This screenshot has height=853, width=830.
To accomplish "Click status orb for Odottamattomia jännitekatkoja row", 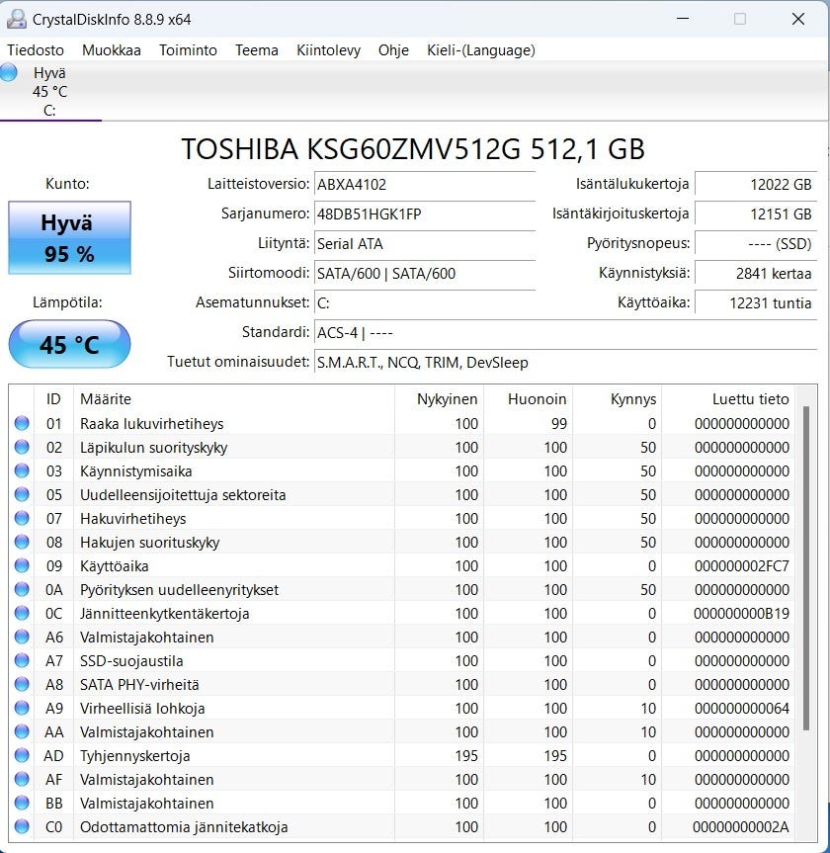I will [x=22, y=827].
